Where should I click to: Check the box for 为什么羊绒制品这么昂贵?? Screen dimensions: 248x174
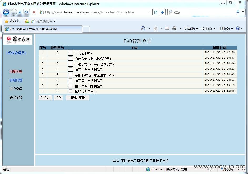click(70, 58)
